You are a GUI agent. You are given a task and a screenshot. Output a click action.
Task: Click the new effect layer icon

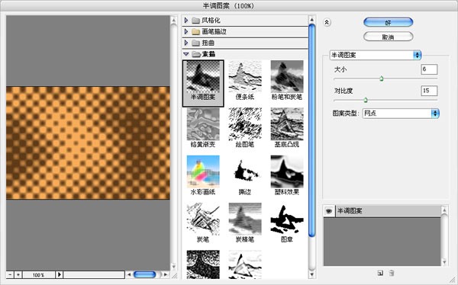(x=380, y=273)
